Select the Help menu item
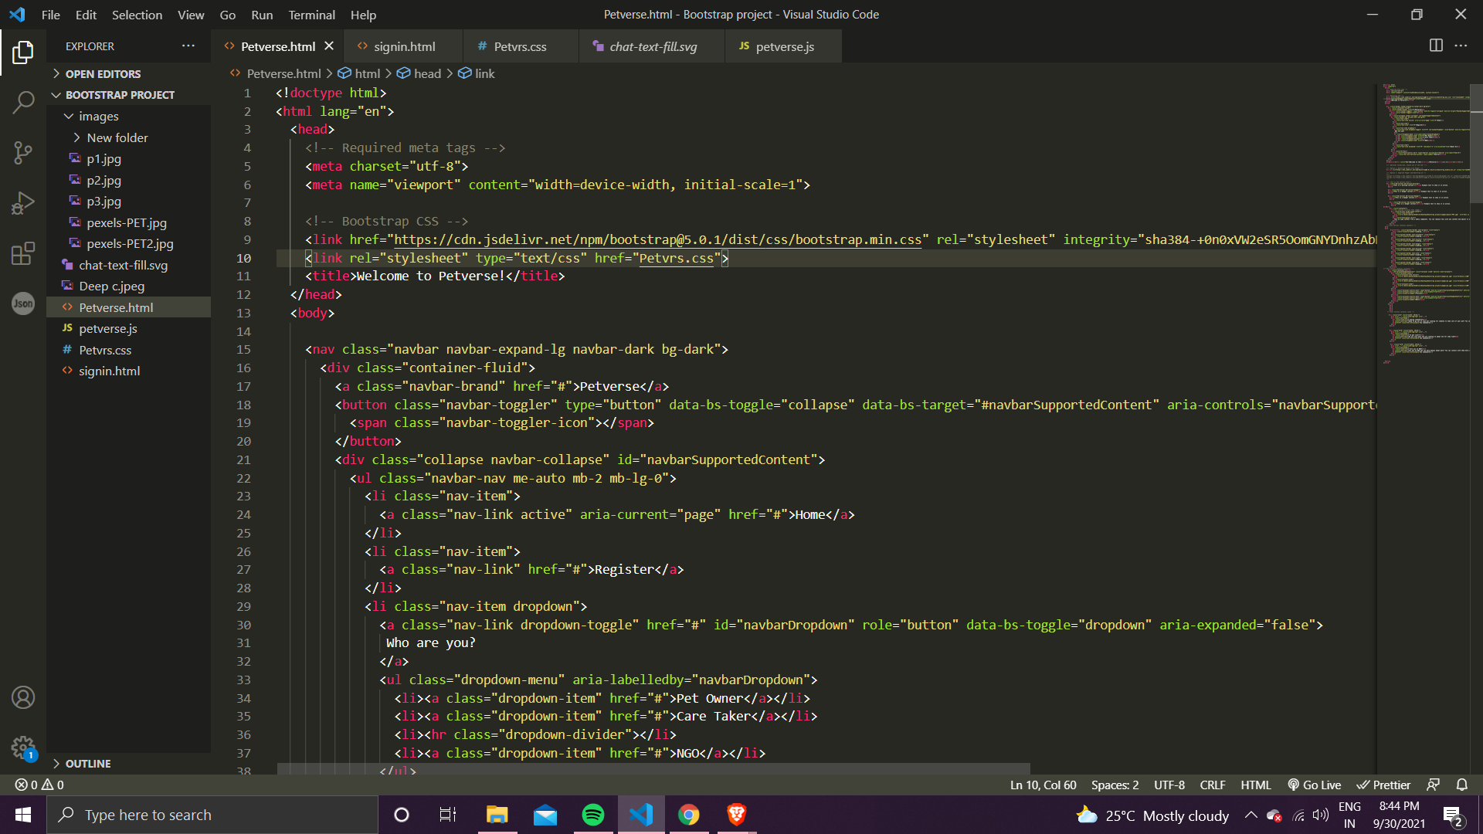The width and height of the screenshot is (1483, 834). click(x=362, y=14)
